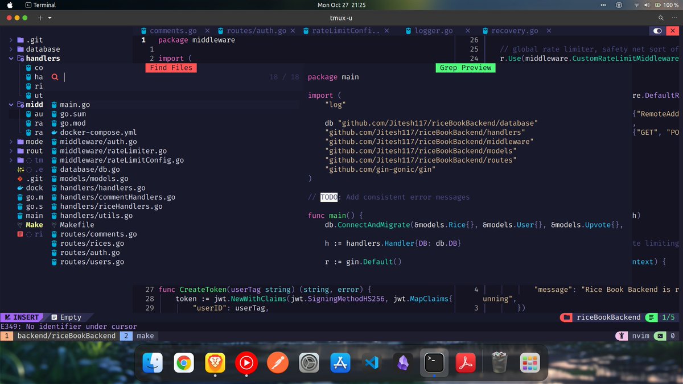Select database/db.go in the results
The height and width of the screenshot is (384, 683).
click(x=90, y=170)
